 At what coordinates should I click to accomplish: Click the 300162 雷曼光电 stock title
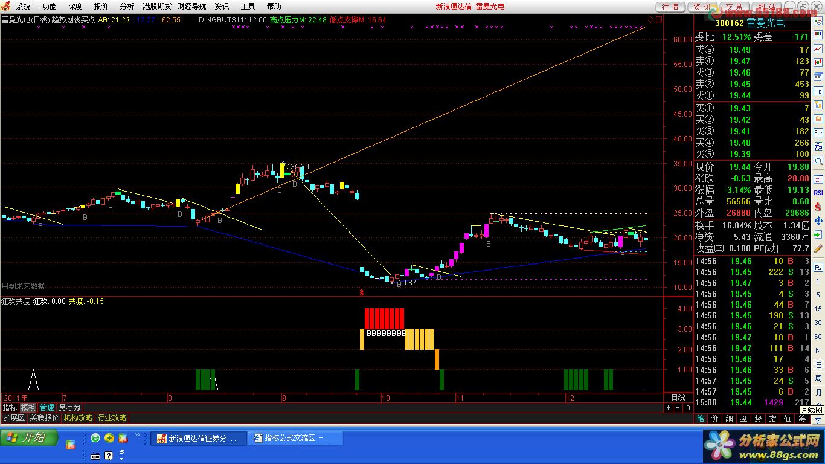tap(750, 23)
